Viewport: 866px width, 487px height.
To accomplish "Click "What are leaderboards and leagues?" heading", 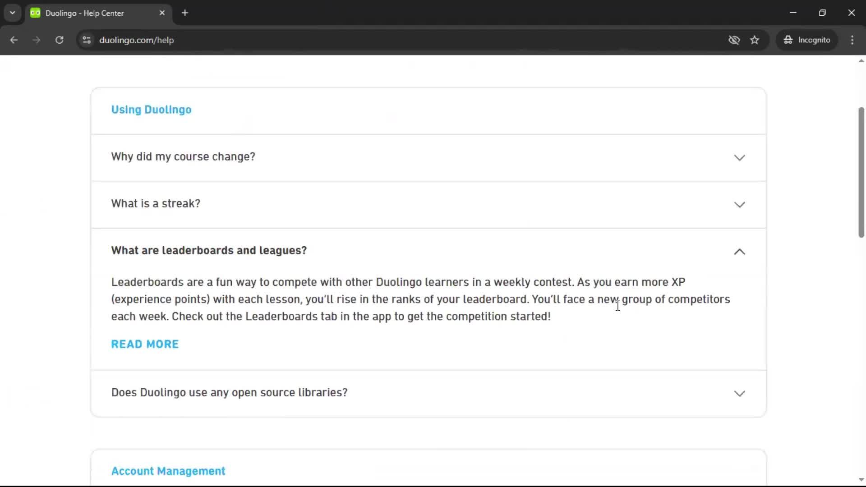I will [x=209, y=251].
